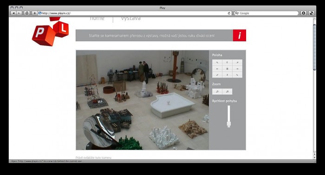Viewport: 325px width, 175px height.
Task: Click the right Zoom magnifier button
Action: point(227,91)
